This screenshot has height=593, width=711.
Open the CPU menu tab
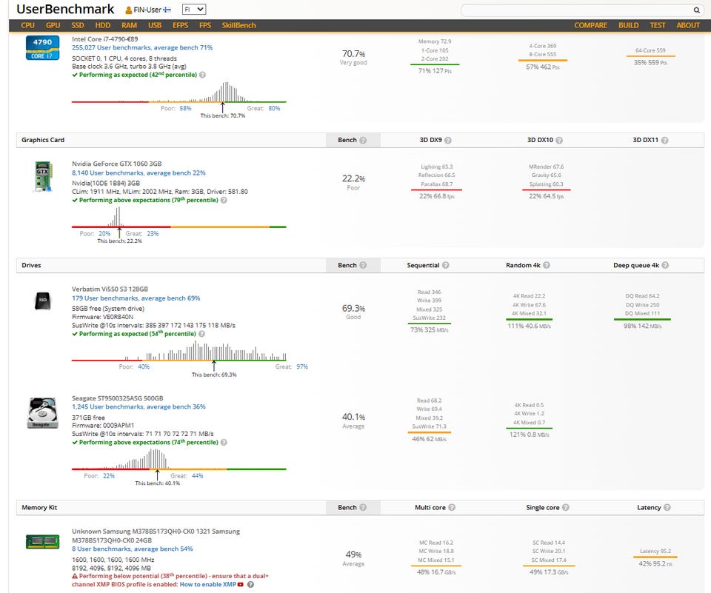pos(27,25)
